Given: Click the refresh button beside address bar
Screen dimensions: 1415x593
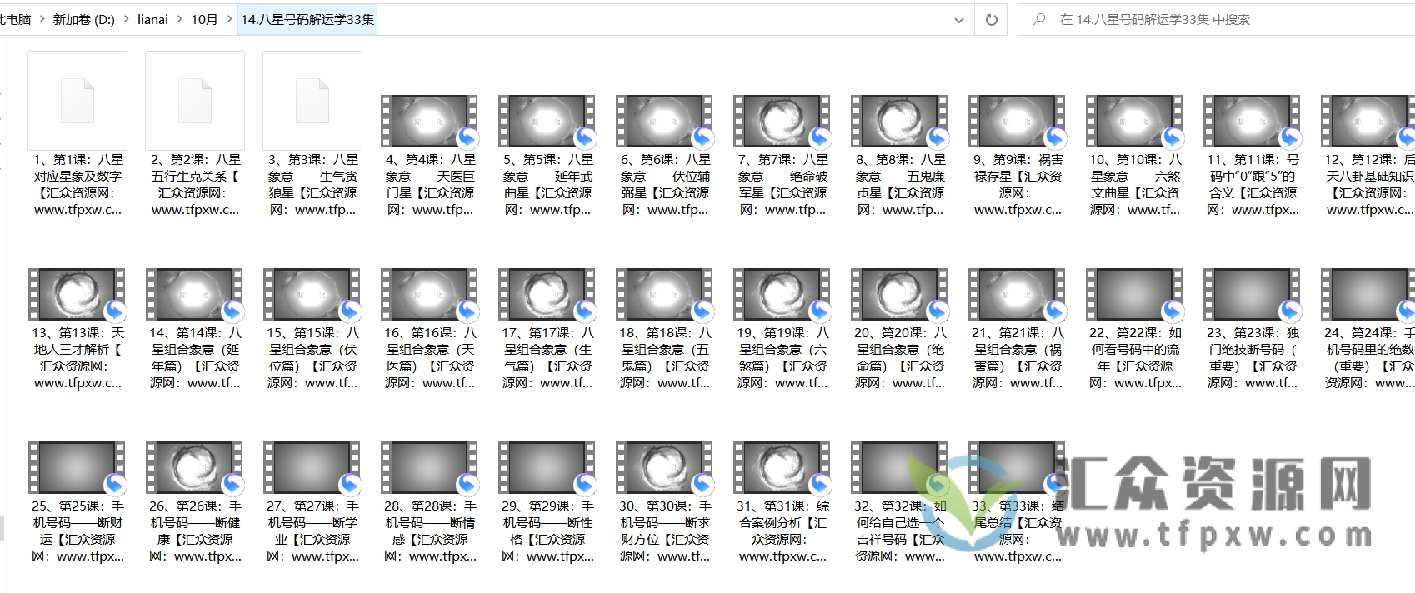Looking at the screenshot, I should click(x=991, y=20).
